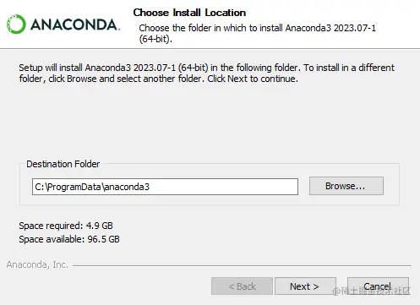Select the header subtitle about Anaconda3 2023.07-1

(x=257, y=33)
